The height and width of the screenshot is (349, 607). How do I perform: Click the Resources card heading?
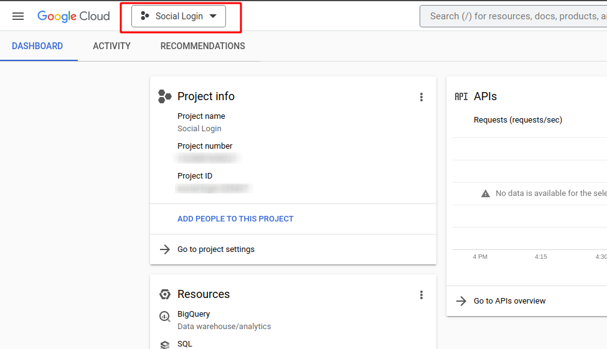click(x=204, y=294)
